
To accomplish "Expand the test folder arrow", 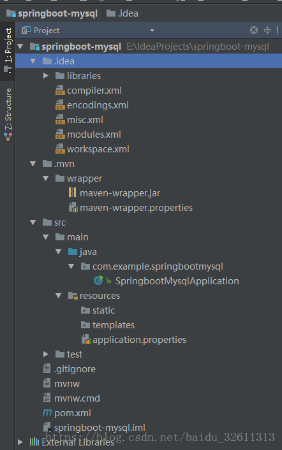I will 46,354.
